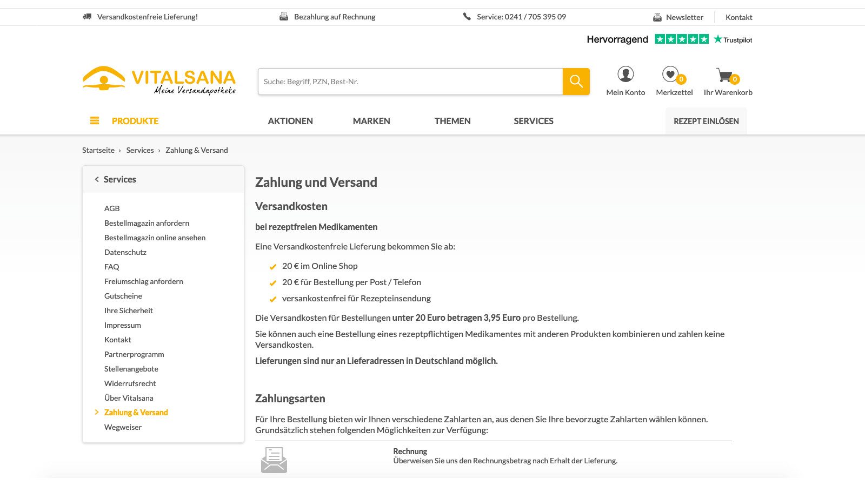Go to Startseite via breadcrumb
Viewport: 865px width, 486px height.
(98, 150)
